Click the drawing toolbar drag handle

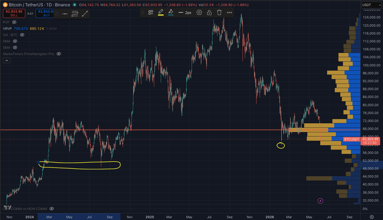(142, 12)
